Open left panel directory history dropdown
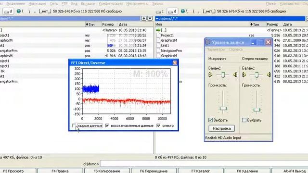 point(150,18)
